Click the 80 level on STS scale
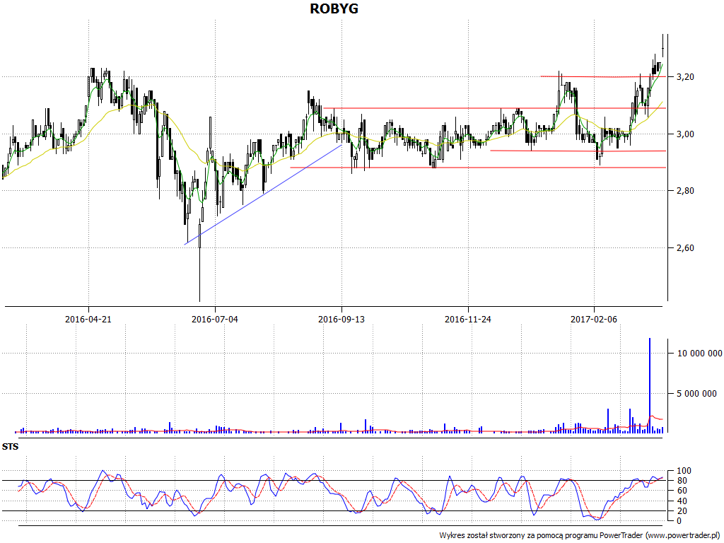 click(x=682, y=481)
